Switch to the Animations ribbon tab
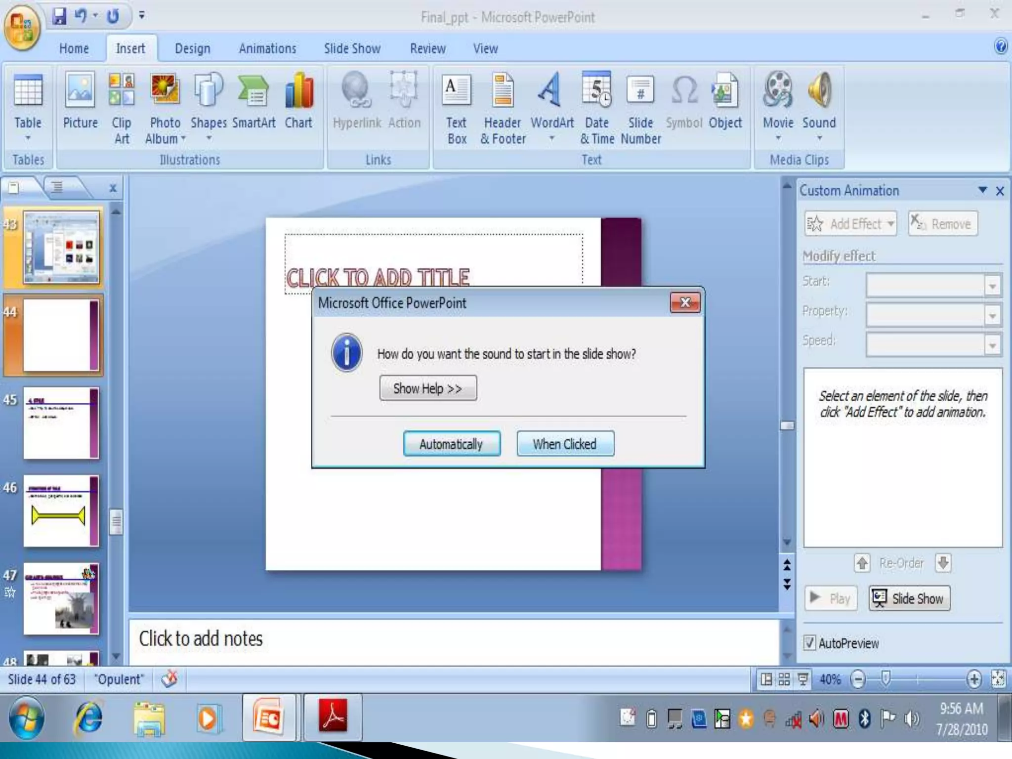The width and height of the screenshot is (1012, 759). [267, 48]
